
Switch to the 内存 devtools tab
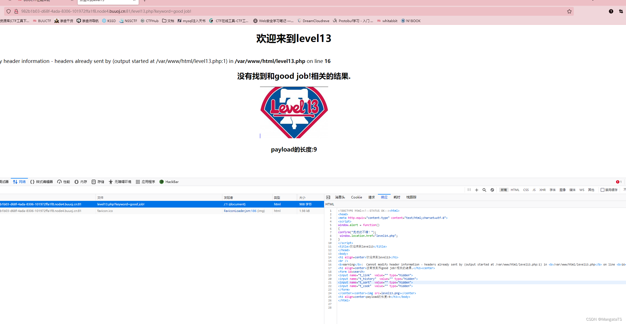coord(81,182)
